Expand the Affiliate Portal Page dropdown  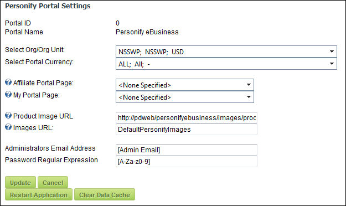point(185,85)
